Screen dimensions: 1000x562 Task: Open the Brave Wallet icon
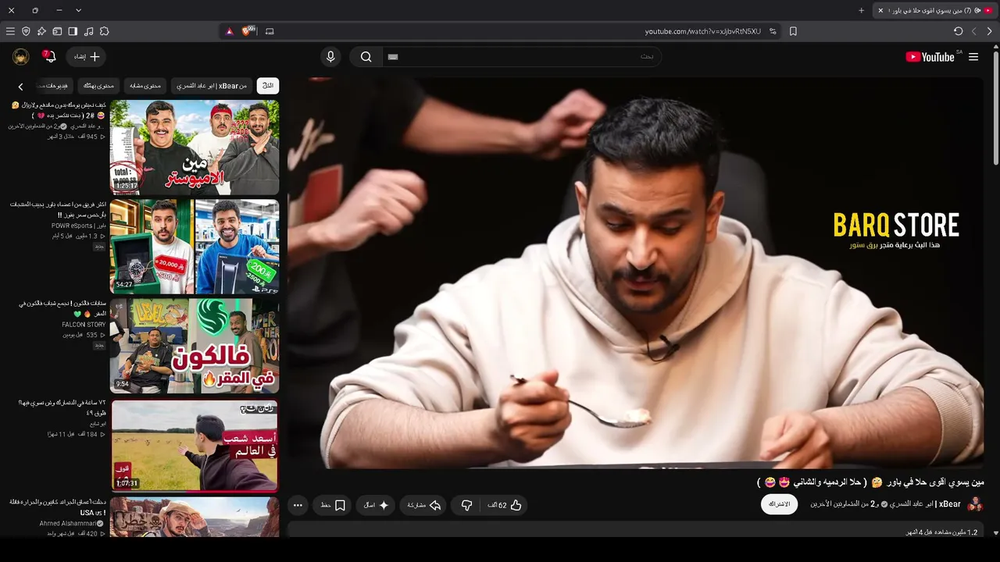[57, 31]
